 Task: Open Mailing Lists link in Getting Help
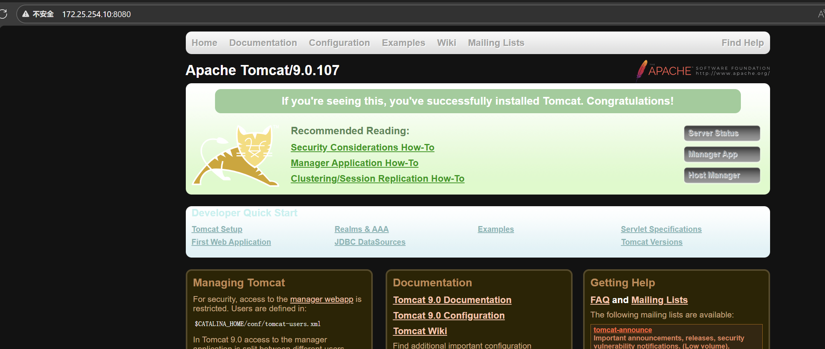(659, 300)
